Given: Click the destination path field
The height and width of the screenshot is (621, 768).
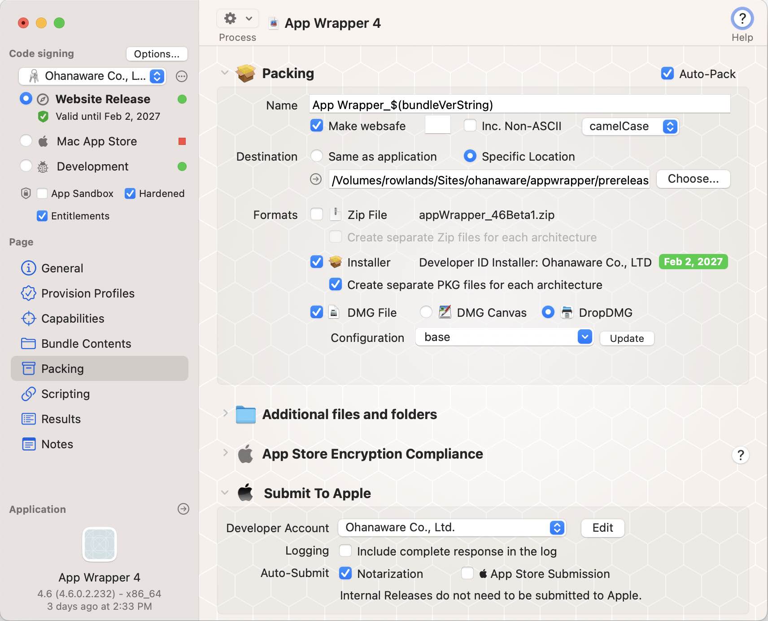Looking at the screenshot, I should click(489, 179).
